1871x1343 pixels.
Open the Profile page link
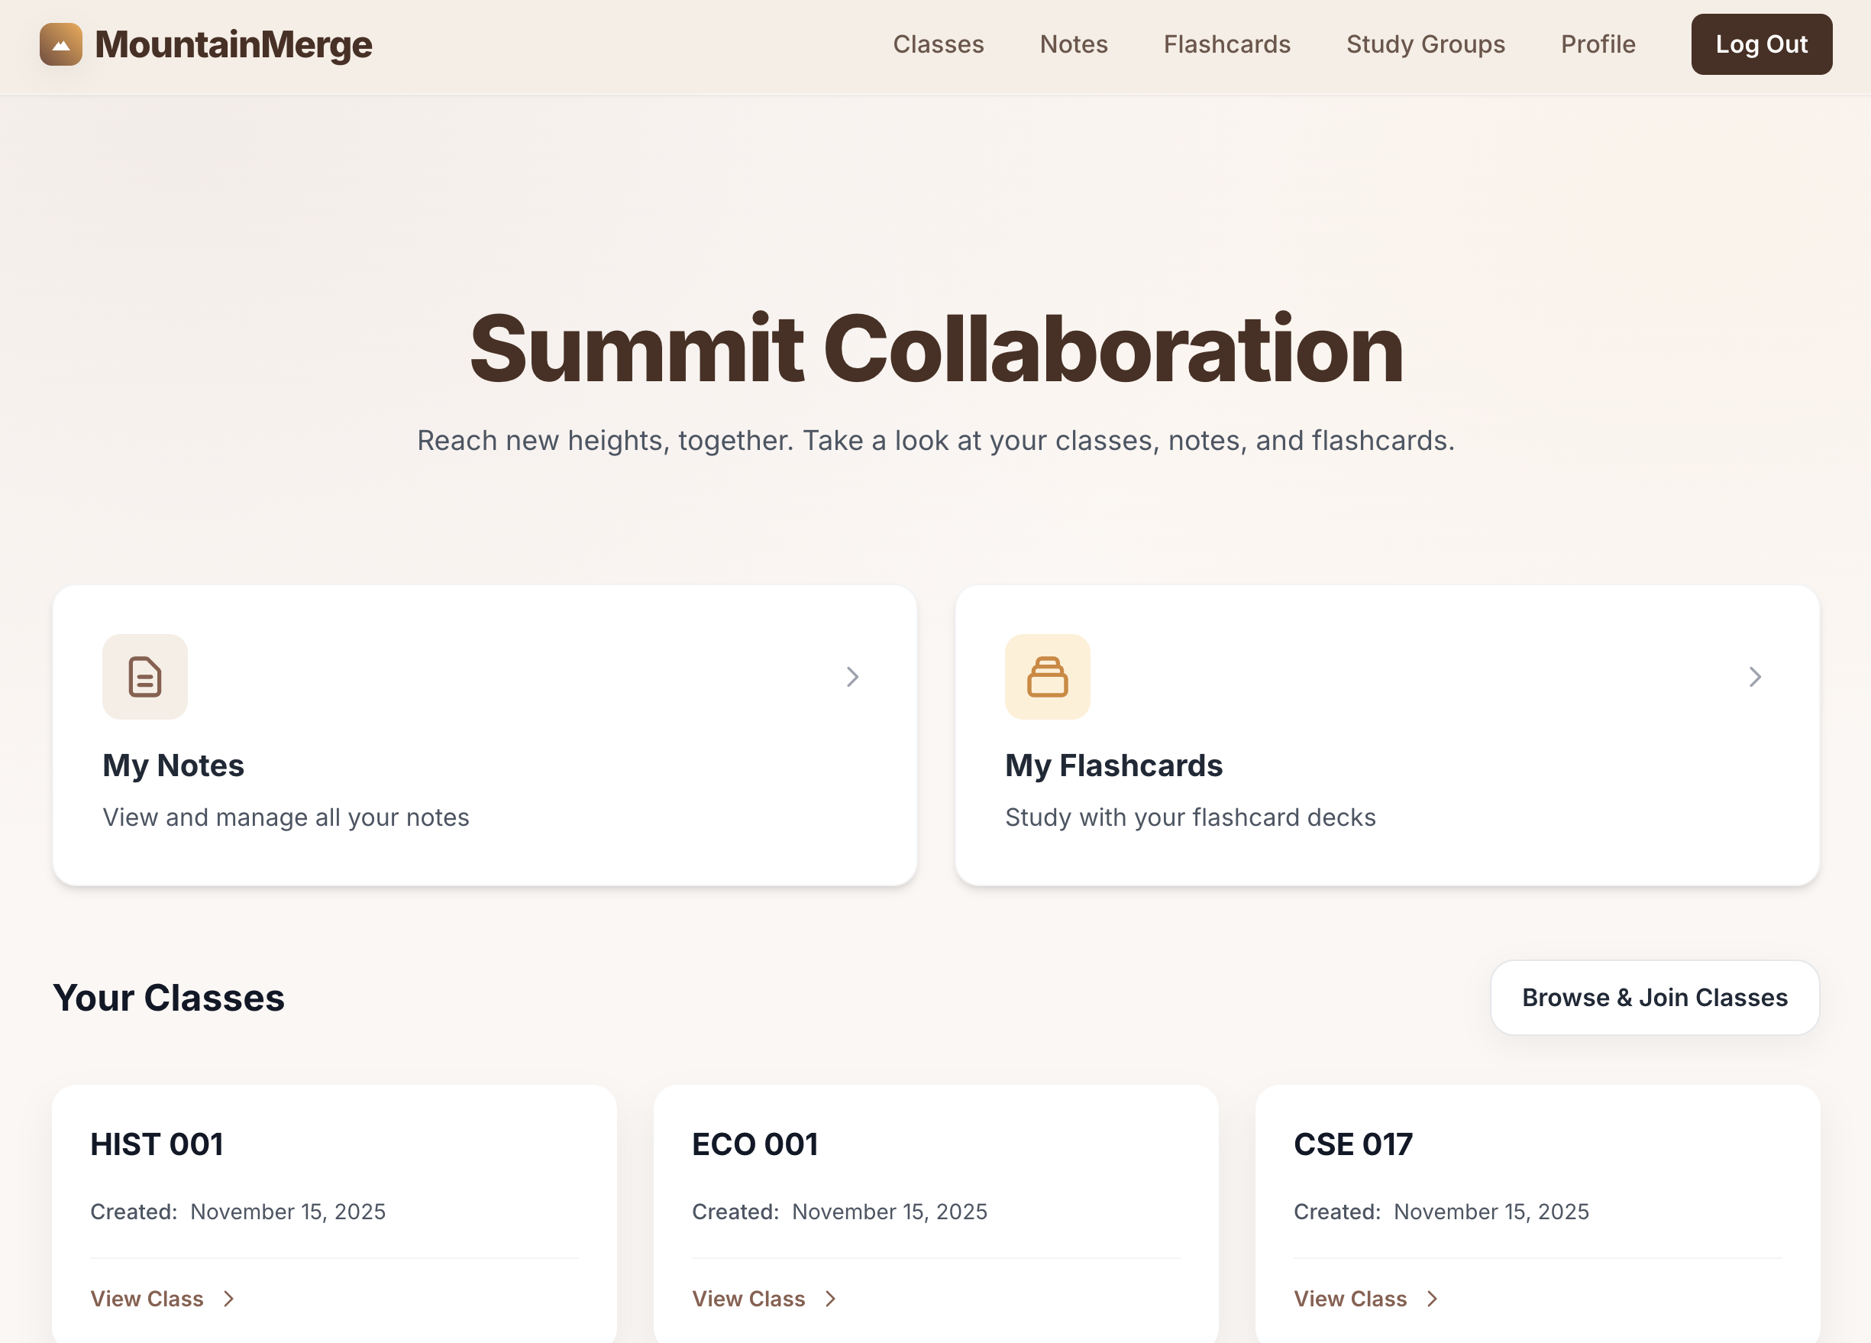(1597, 44)
